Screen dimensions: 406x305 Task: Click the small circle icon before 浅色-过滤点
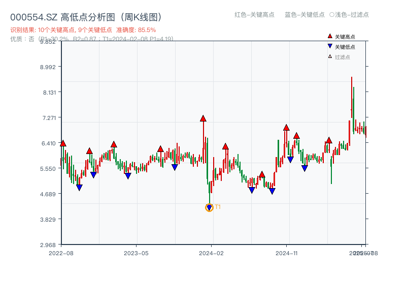click(x=332, y=15)
